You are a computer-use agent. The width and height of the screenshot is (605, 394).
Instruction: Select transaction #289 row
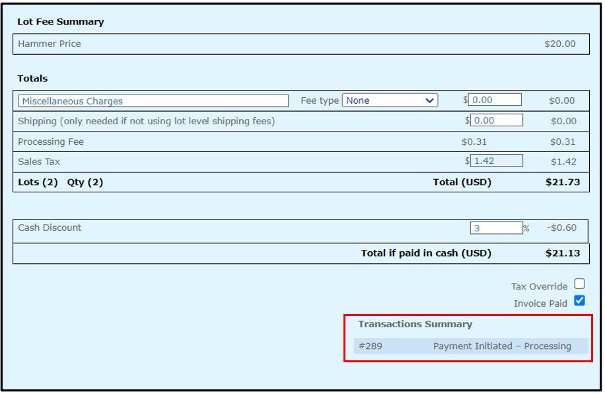pos(471,346)
